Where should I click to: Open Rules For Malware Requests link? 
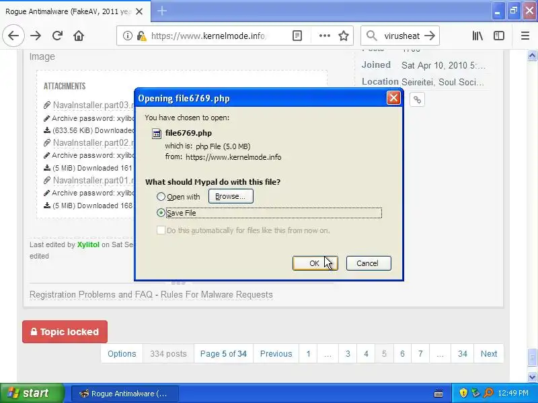(217, 295)
